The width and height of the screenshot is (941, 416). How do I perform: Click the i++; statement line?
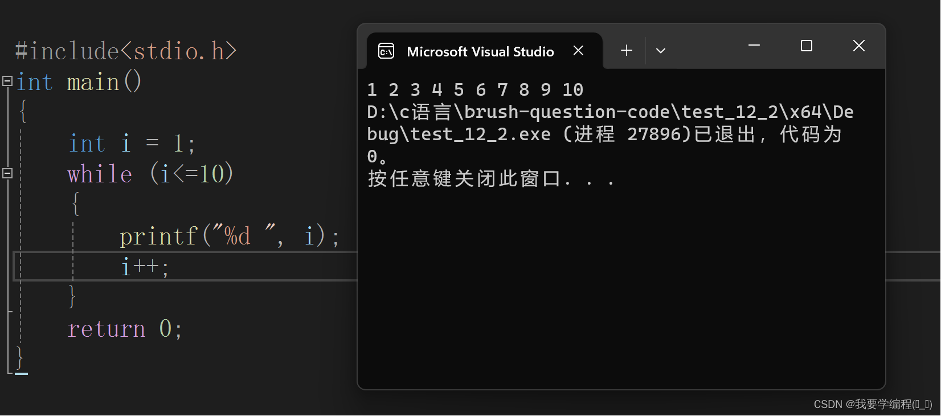[x=145, y=266]
